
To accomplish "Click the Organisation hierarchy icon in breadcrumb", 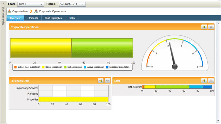I will click(x=9, y=11).
